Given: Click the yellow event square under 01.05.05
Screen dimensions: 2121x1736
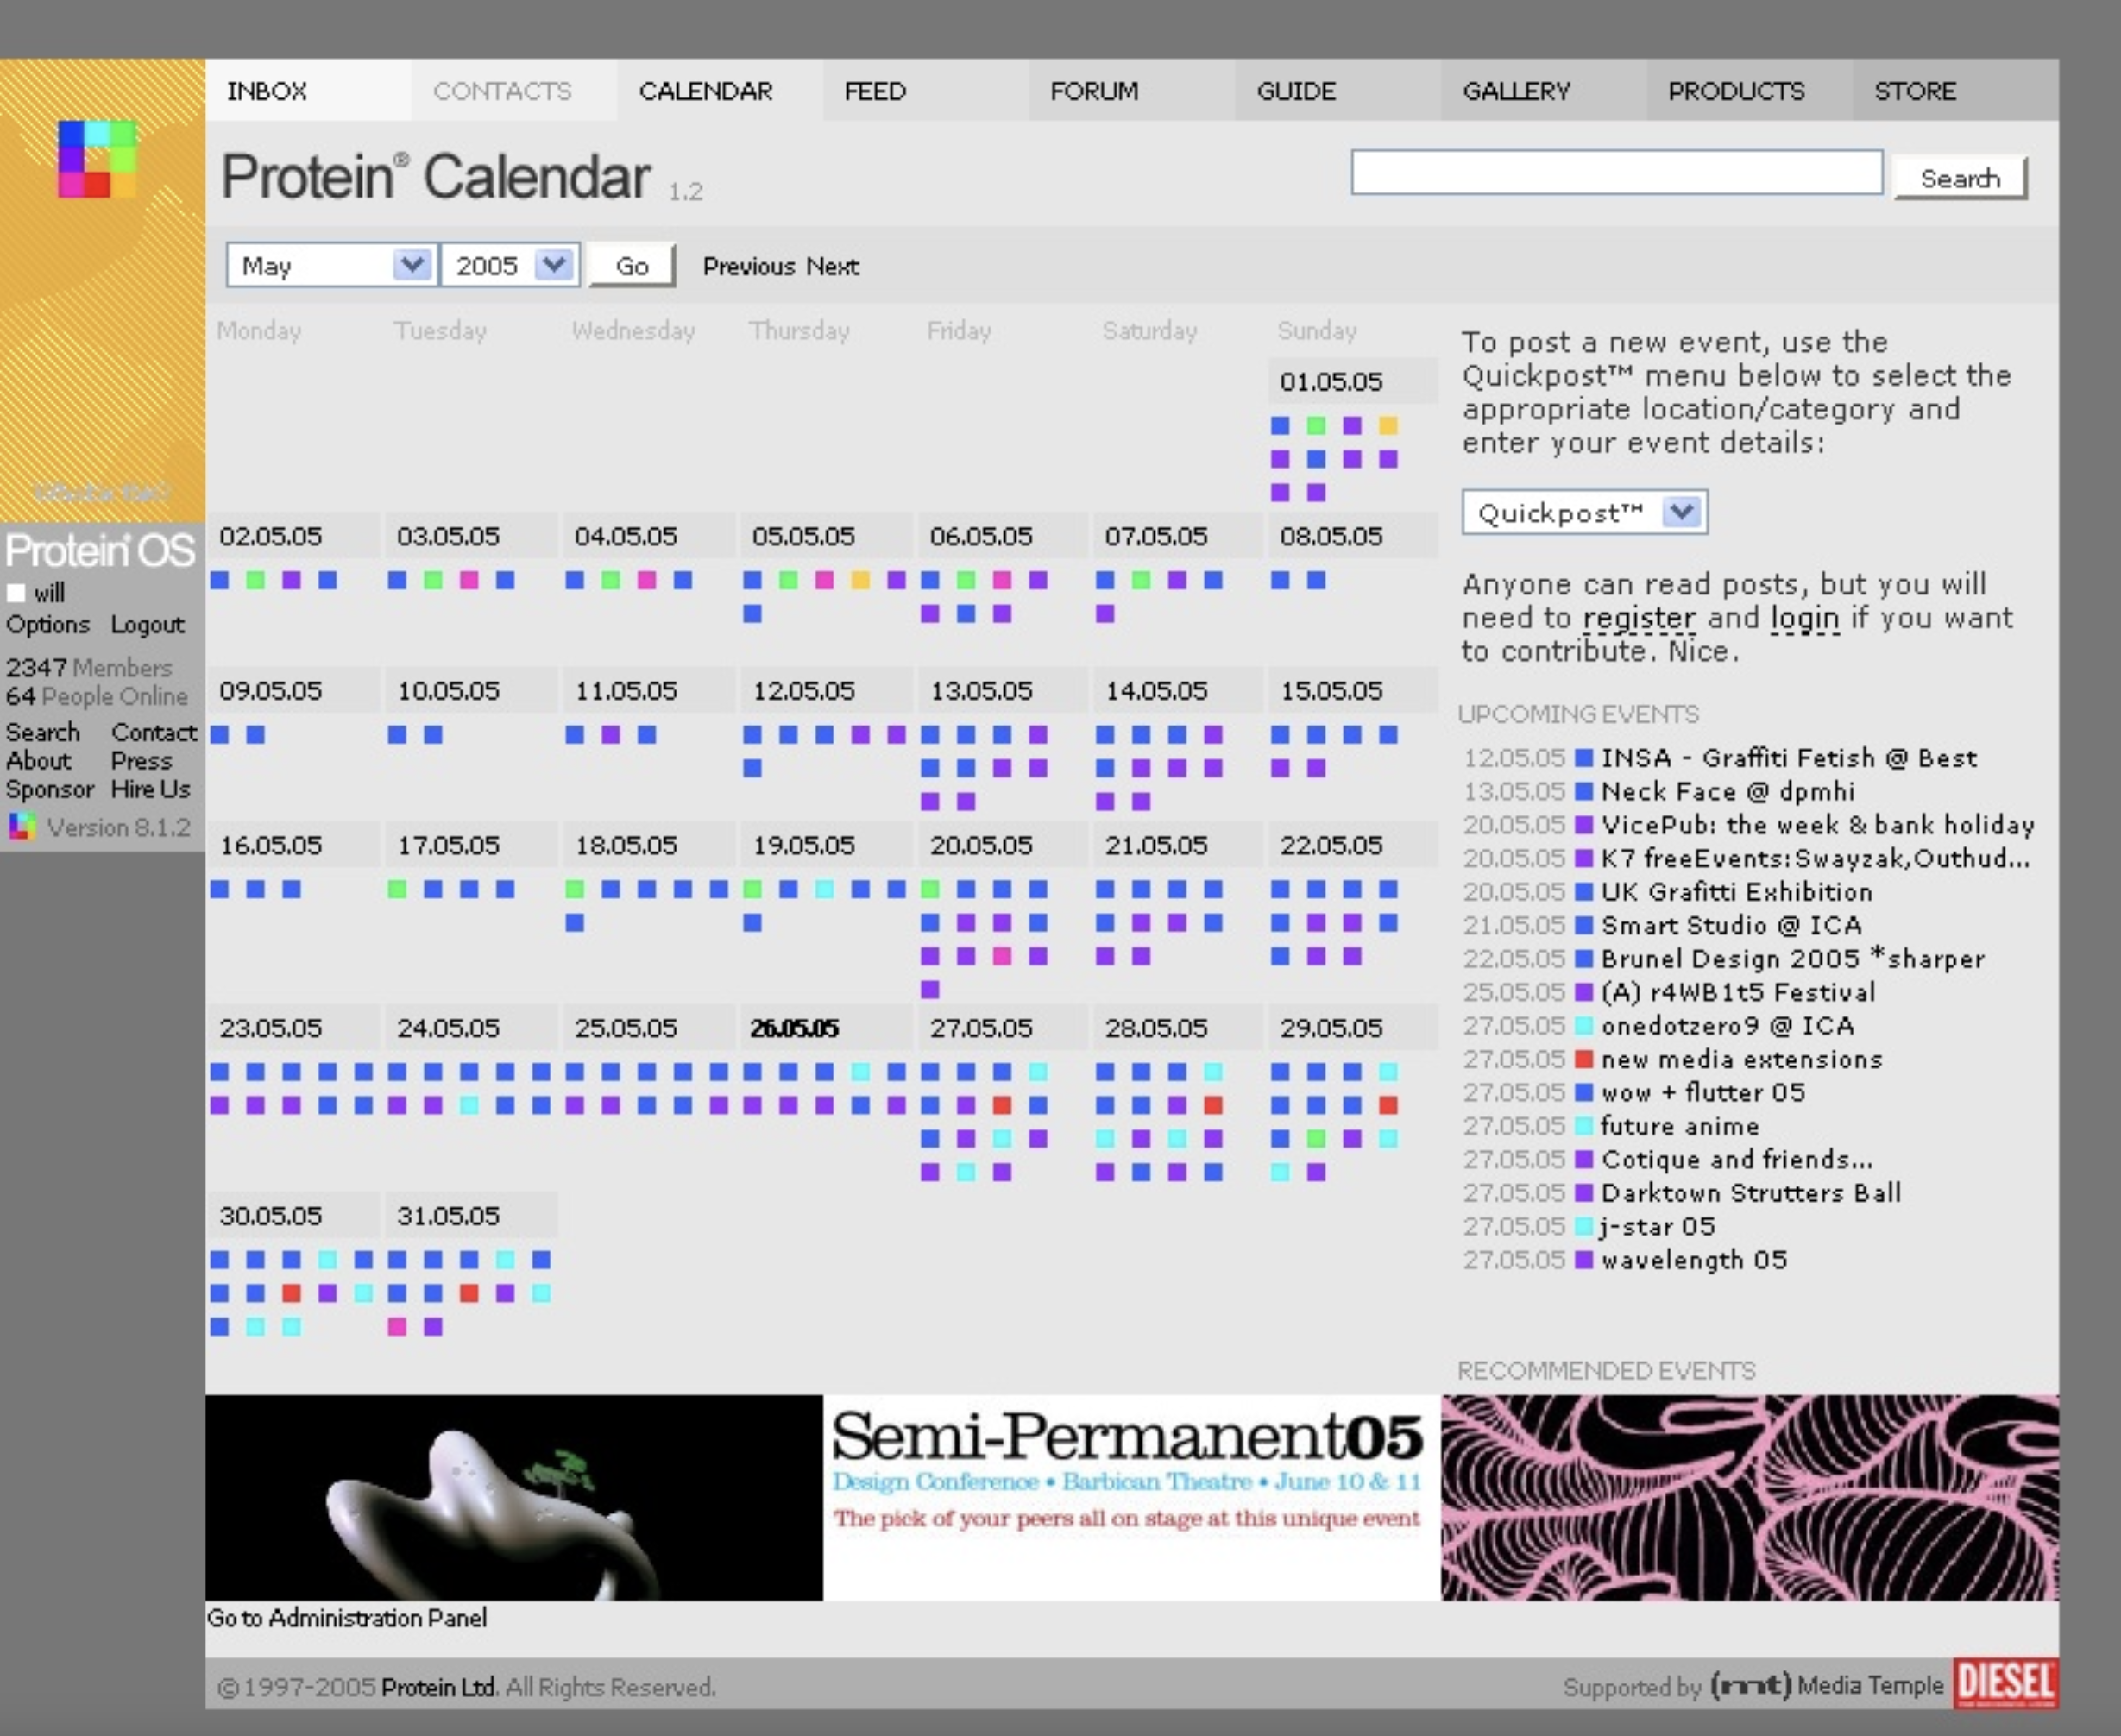Looking at the screenshot, I should pyautogui.click(x=1388, y=426).
